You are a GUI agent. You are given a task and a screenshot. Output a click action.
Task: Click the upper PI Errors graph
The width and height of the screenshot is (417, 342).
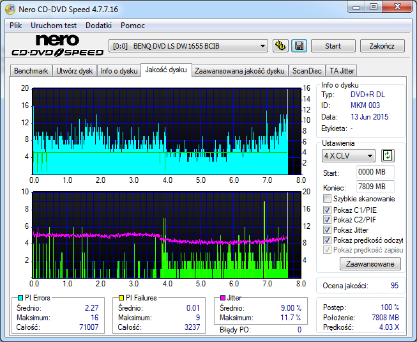pos(167,131)
